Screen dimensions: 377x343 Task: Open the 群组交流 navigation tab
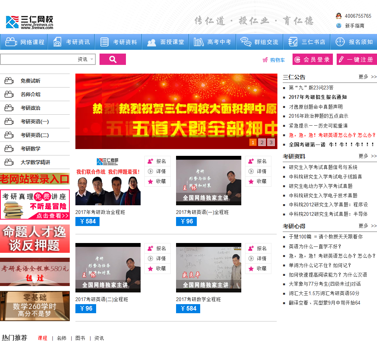(x=259, y=42)
